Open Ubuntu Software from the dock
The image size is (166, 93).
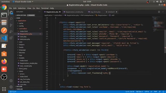click(x=4, y=54)
